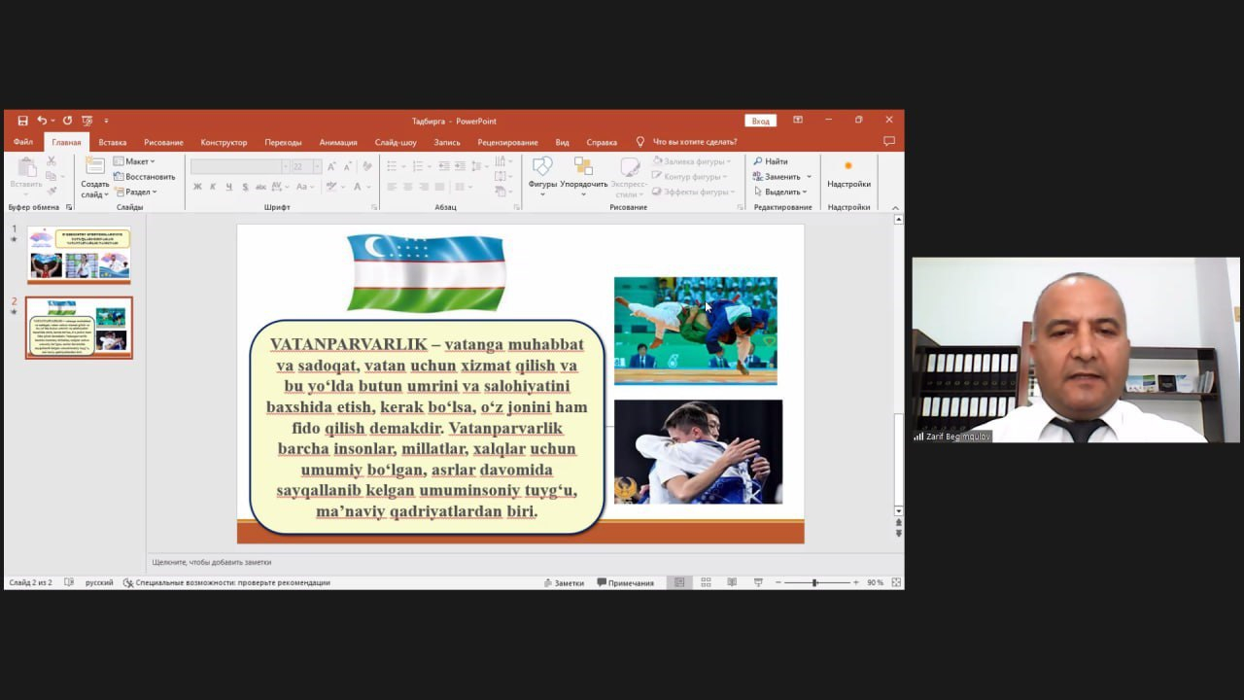Switch to the Вставка tab
Screen dimensions: 1244x700
(113, 142)
